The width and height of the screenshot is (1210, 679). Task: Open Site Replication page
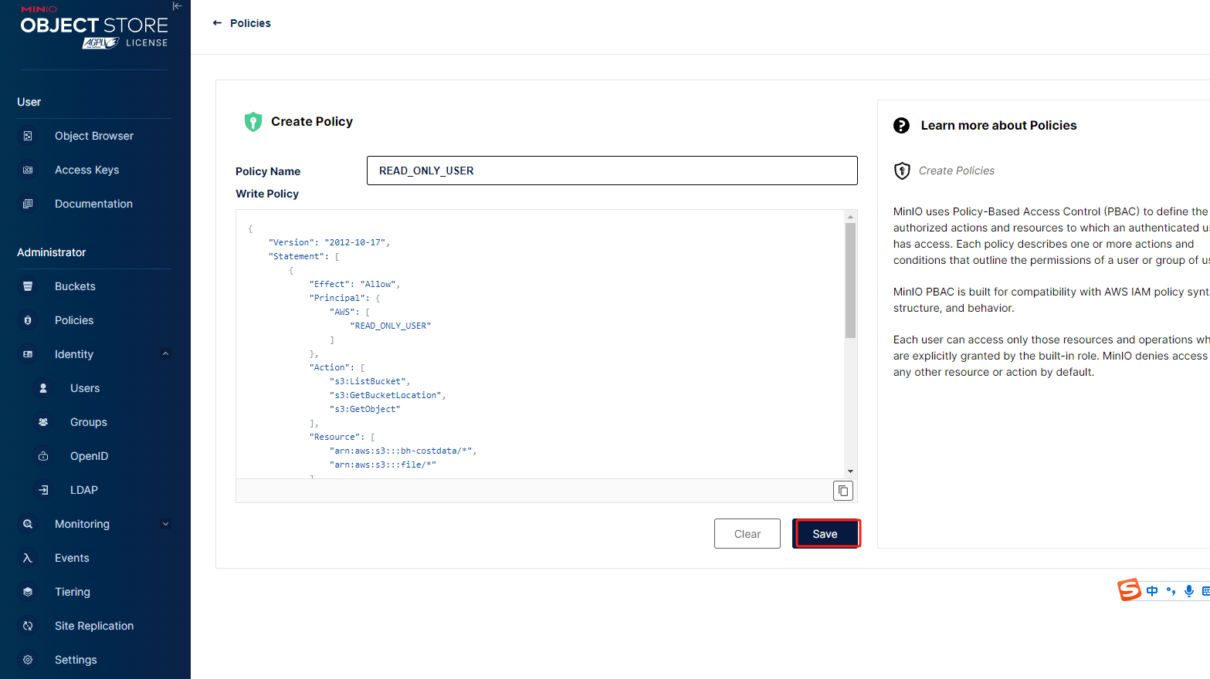93,626
